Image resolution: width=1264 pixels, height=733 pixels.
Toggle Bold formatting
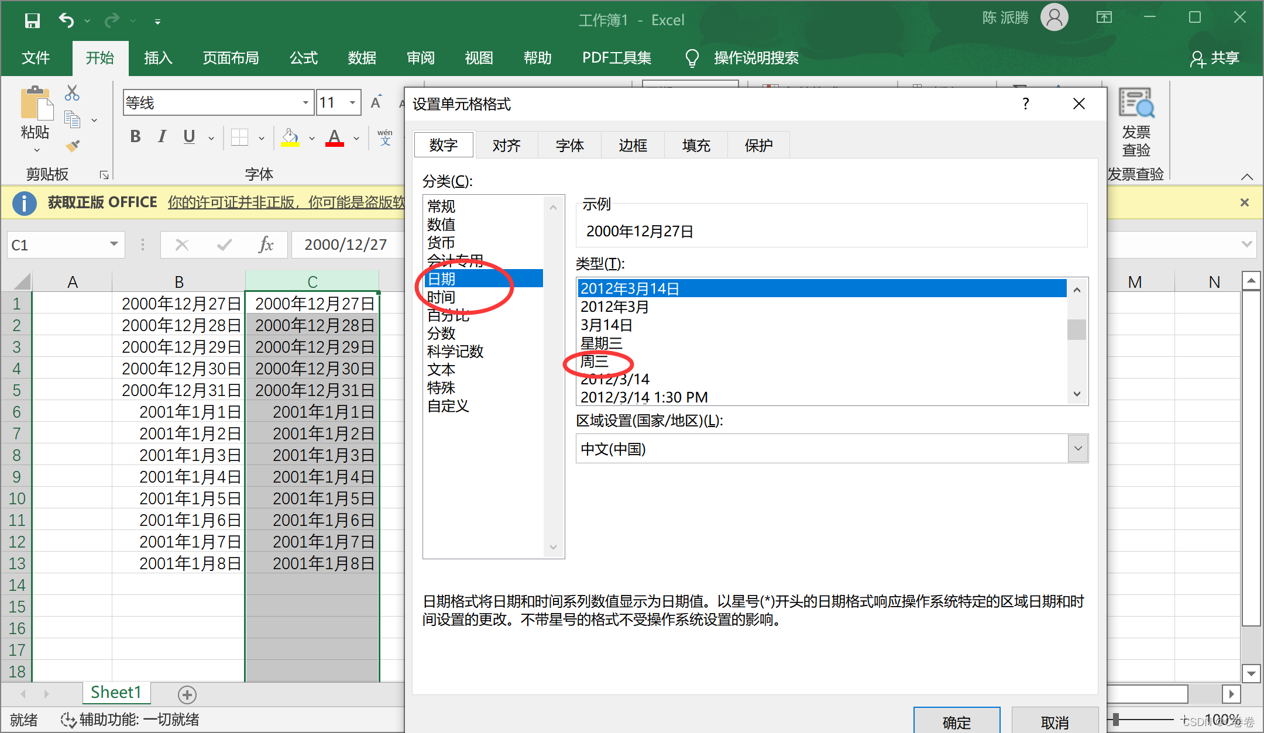coord(135,137)
